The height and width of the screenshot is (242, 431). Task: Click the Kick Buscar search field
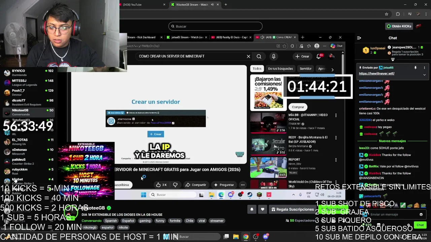[215, 26]
